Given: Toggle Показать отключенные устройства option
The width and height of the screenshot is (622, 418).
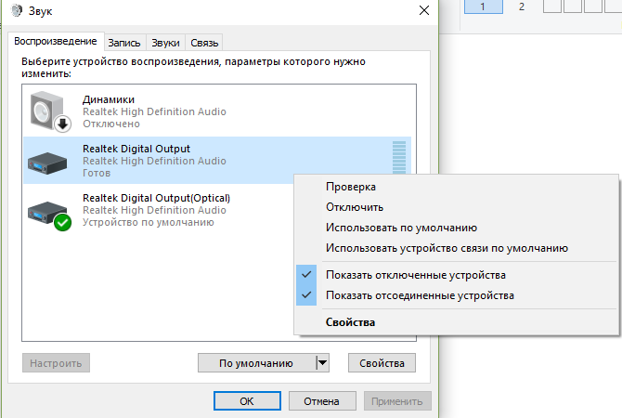Looking at the screenshot, I should coord(456,275).
